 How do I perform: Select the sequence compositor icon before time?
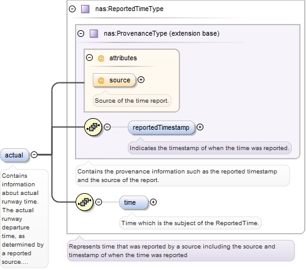(x=85, y=202)
